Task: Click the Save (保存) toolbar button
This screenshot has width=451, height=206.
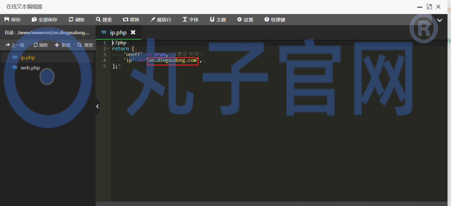Action: pos(13,20)
